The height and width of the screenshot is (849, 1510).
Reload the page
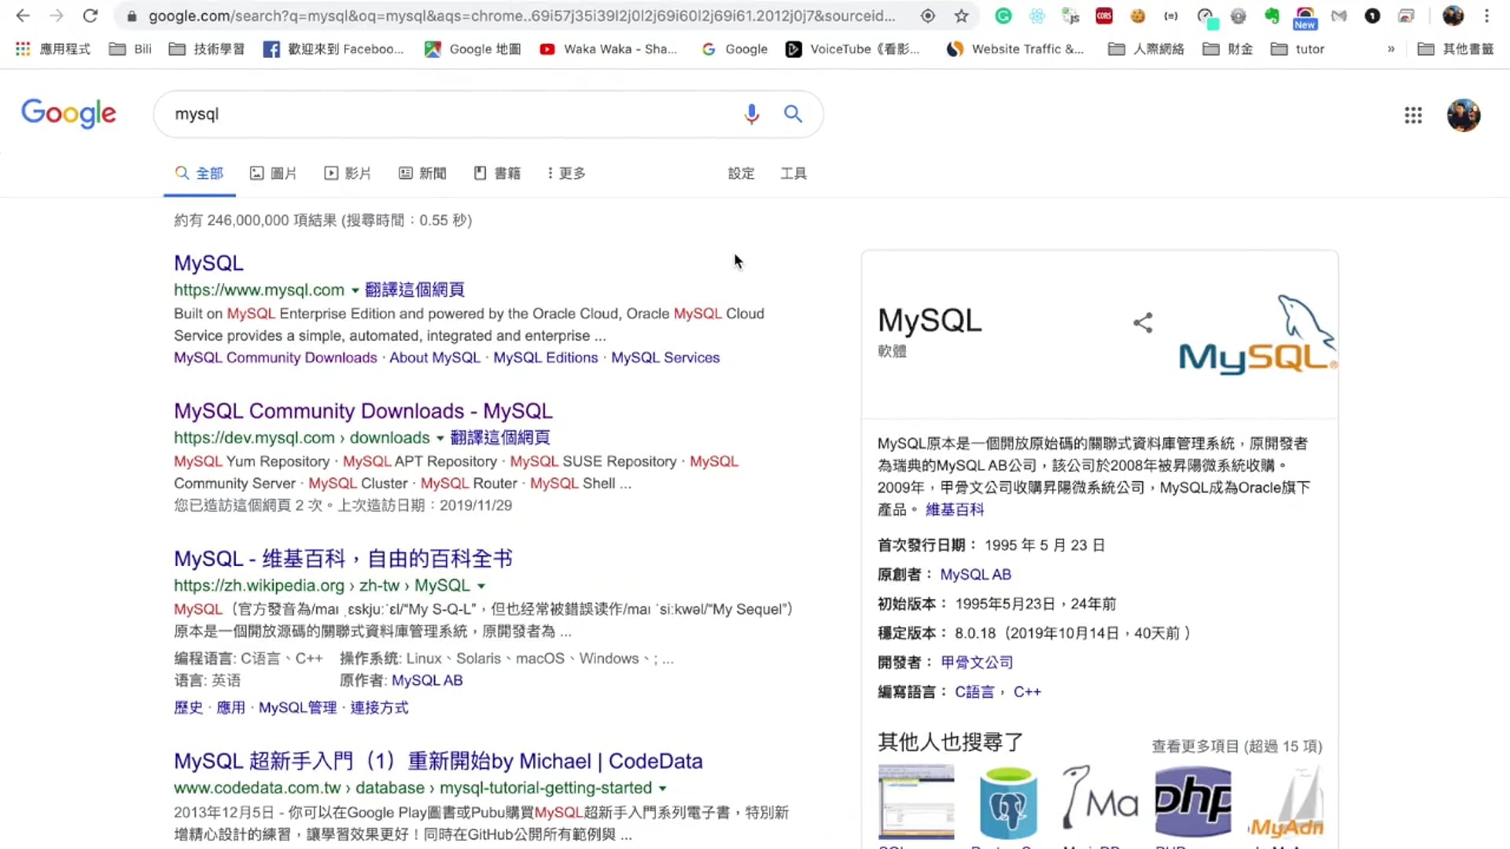pos(90,16)
